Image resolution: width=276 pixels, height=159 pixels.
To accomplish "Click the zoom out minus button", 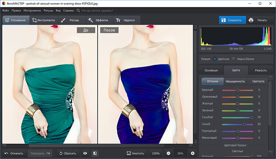I will pyautogui.click(x=168, y=153).
